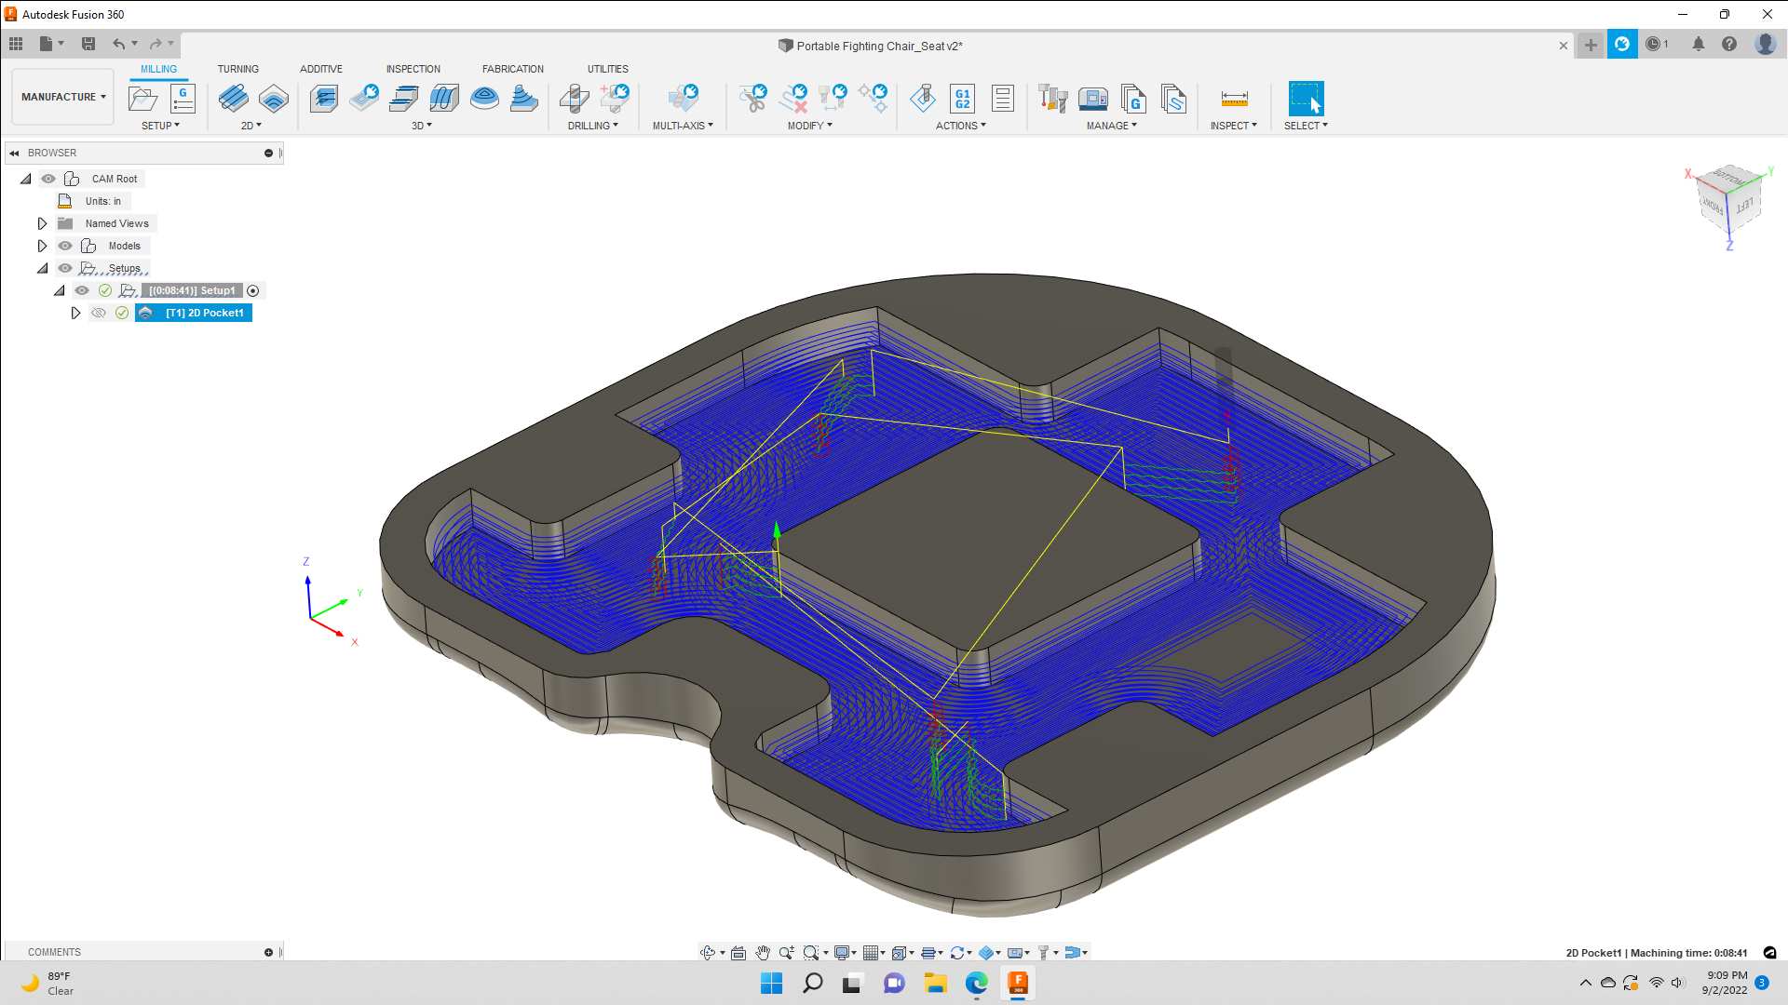The height and width of the screenshot is (1005, 1788).
Task: Launch the Simulate action in Actions panel
Action: (924, 99)
